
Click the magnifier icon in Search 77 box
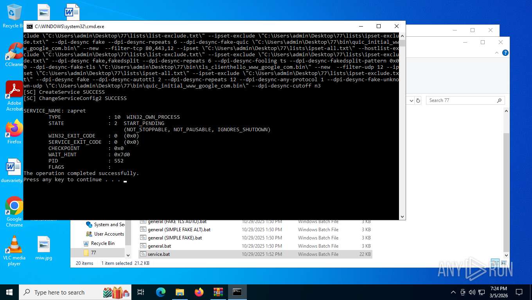click(499, 100)
